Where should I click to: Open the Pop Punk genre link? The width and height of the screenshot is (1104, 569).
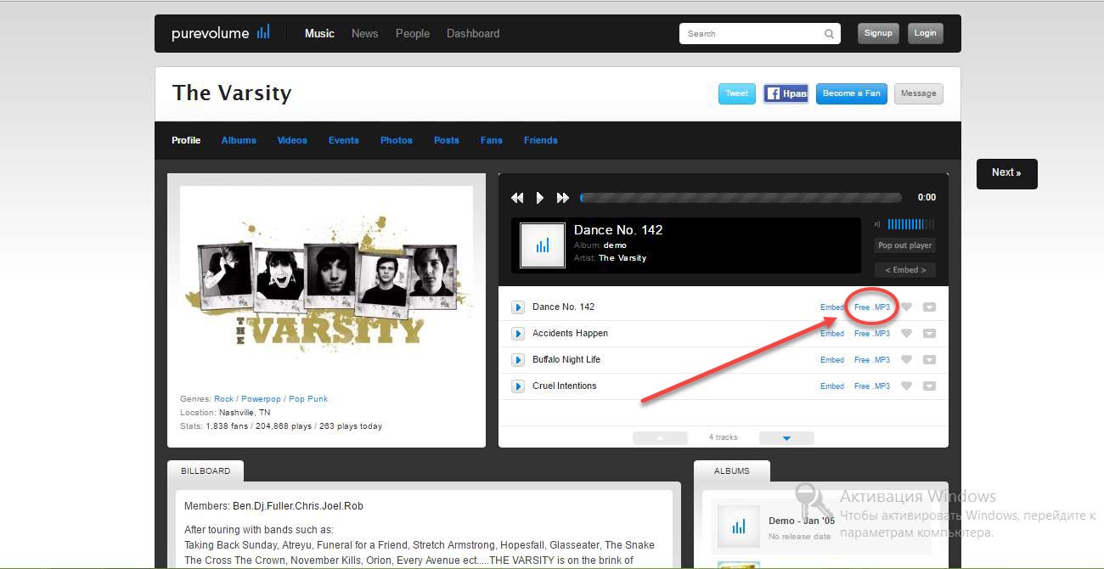tap(307, 399)
